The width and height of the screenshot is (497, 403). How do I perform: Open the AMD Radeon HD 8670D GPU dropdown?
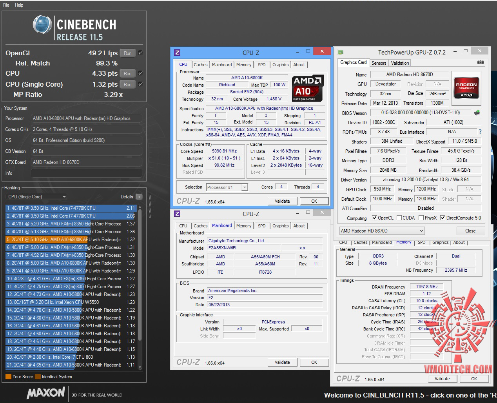click(x=382, y=231)
